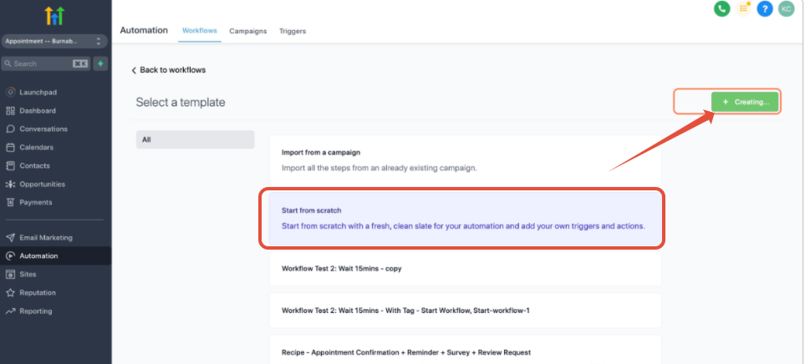Viewport: 805px width, 364px height.
Task: Open the blue help question icon
Action: tap(764, 8)
